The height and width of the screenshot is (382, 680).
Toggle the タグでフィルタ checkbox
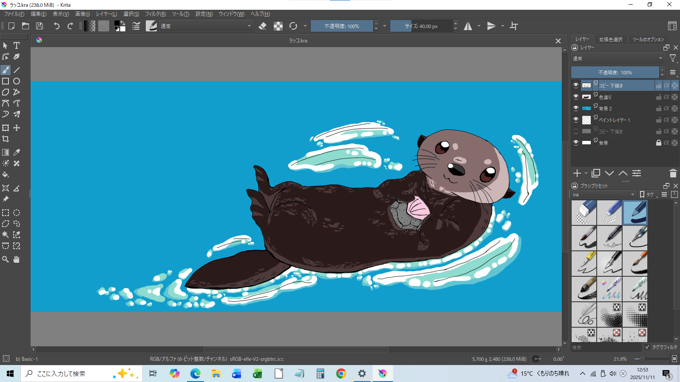[647, 347]
